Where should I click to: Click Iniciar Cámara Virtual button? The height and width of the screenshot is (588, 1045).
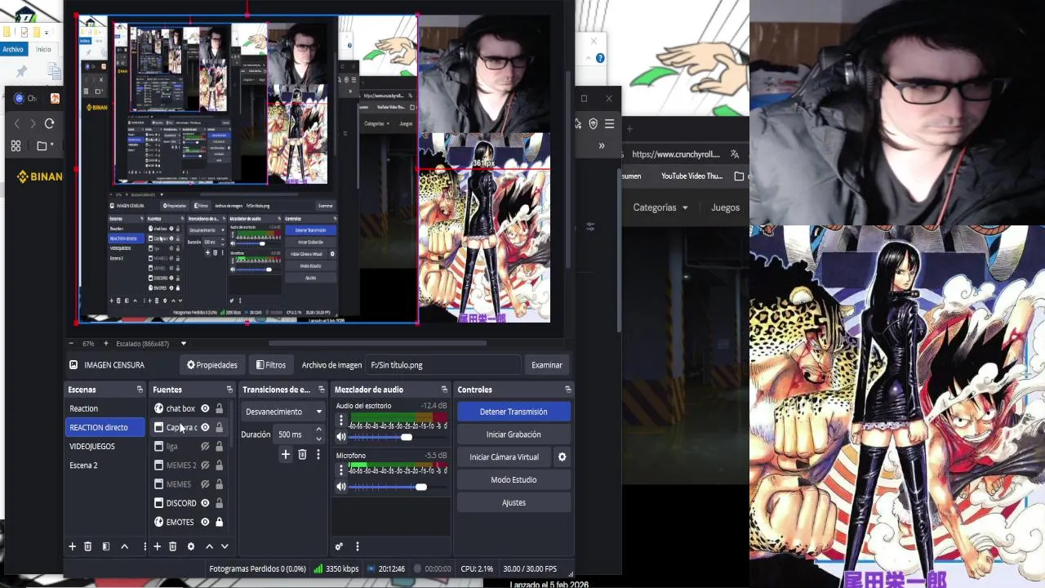point(505,457)
